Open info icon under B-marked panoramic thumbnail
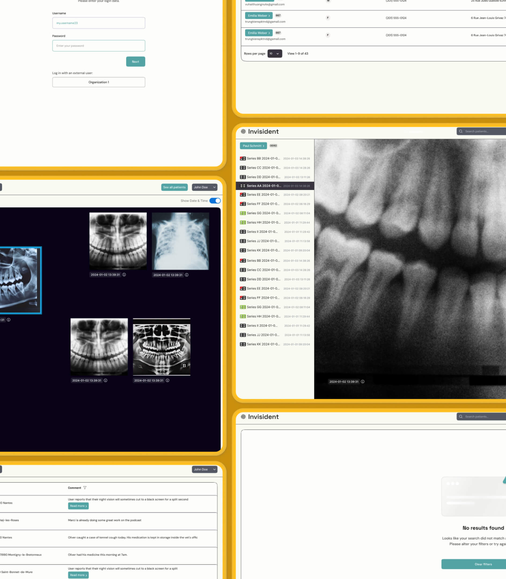This screenshot has height=579, width=506. click(x=167, y=380)
